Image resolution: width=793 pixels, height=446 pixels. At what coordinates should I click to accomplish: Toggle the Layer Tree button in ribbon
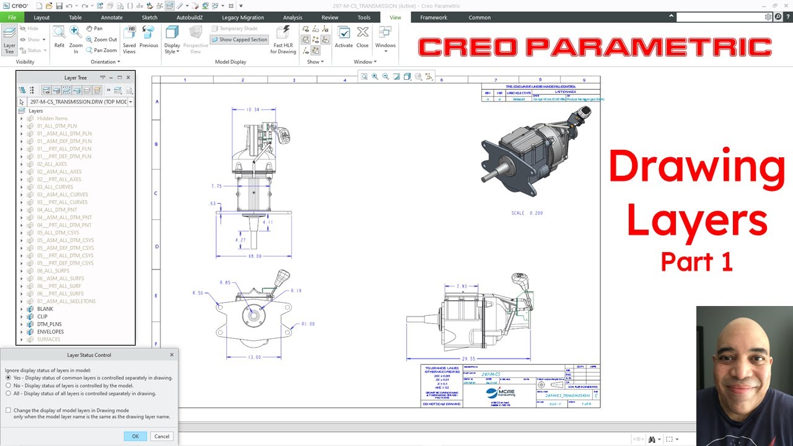point(9,40)
